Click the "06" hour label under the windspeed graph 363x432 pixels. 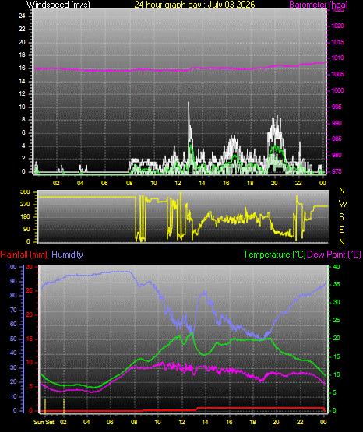point(104,183)
